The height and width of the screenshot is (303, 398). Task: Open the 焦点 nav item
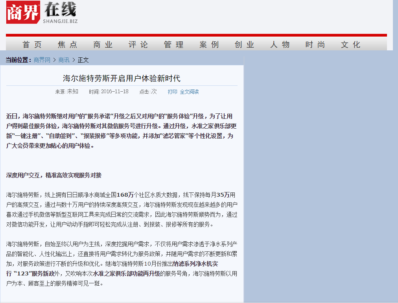68,45
